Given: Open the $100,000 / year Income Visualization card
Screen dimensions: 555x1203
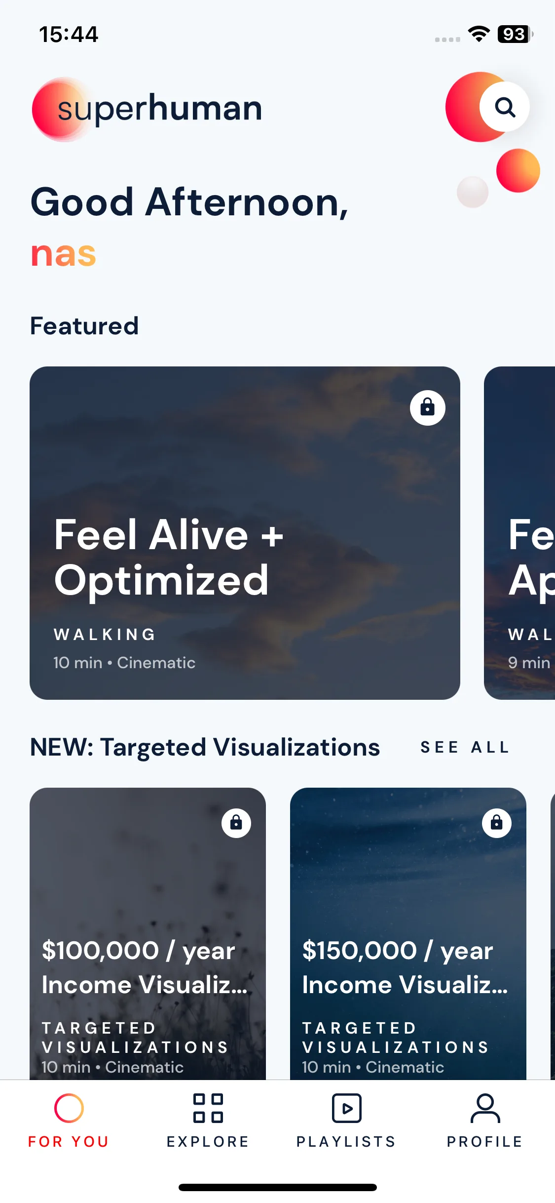Looking at the screenshot, I should [148, 933].
